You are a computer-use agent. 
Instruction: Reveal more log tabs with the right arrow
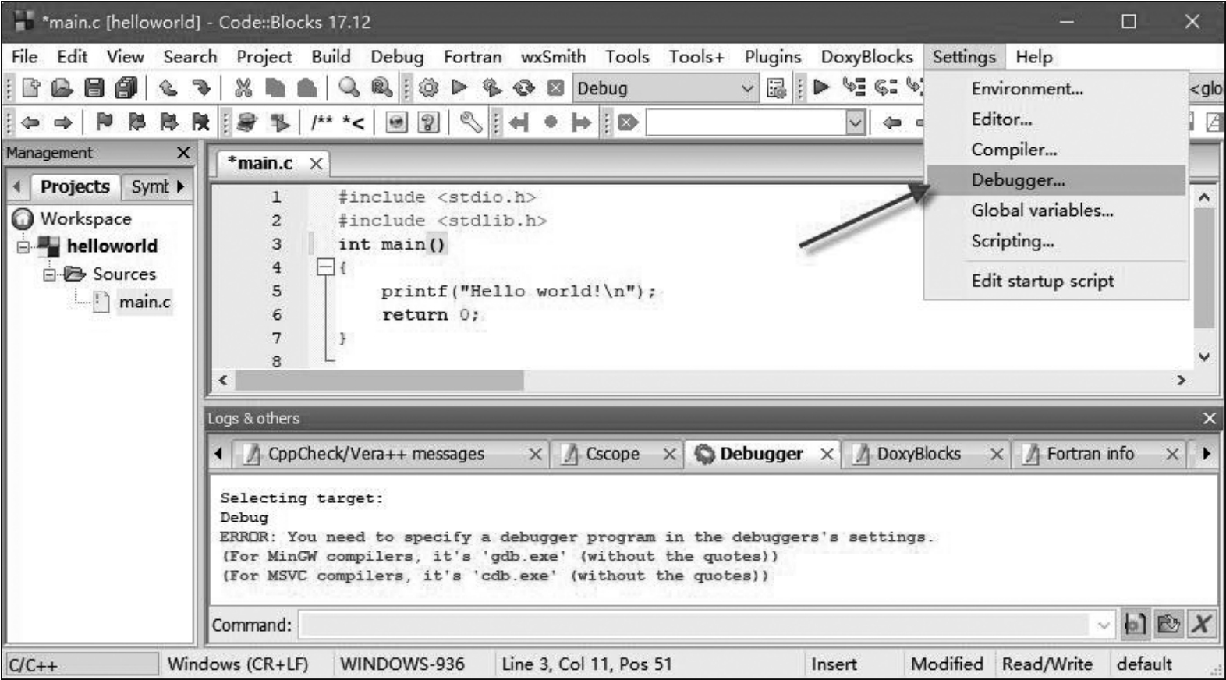click(1207, 453)
